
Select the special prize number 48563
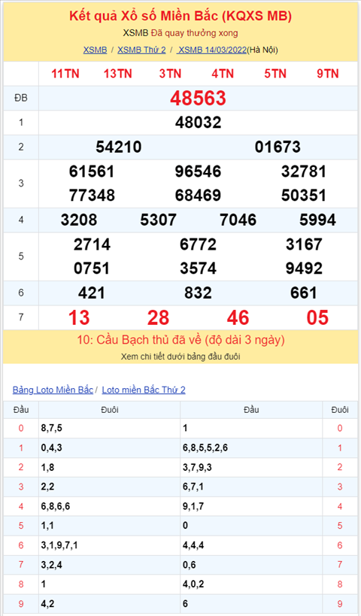pos(198,99)
